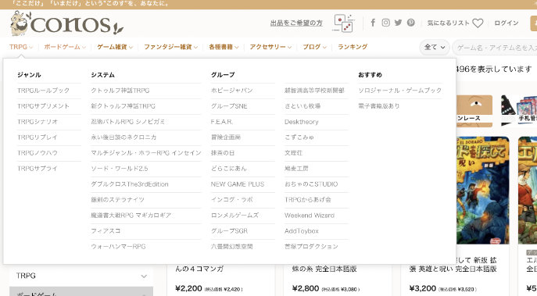Click the game name search field

495,48
